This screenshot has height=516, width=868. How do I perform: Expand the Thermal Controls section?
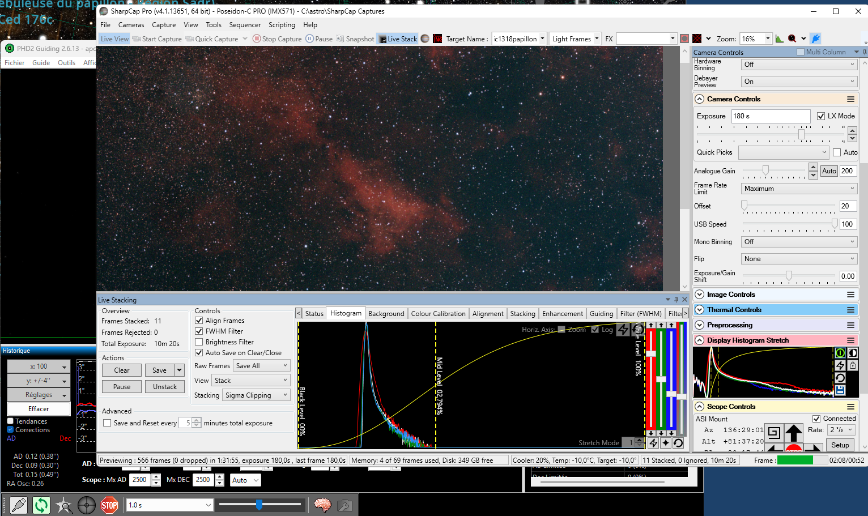pos(700,310)
